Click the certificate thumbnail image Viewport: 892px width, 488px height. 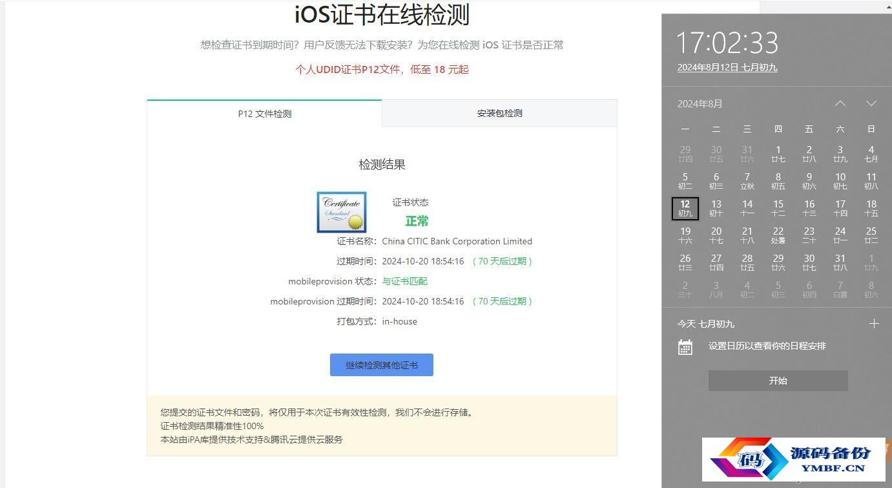pyautogui.click(x=342, y=212)
